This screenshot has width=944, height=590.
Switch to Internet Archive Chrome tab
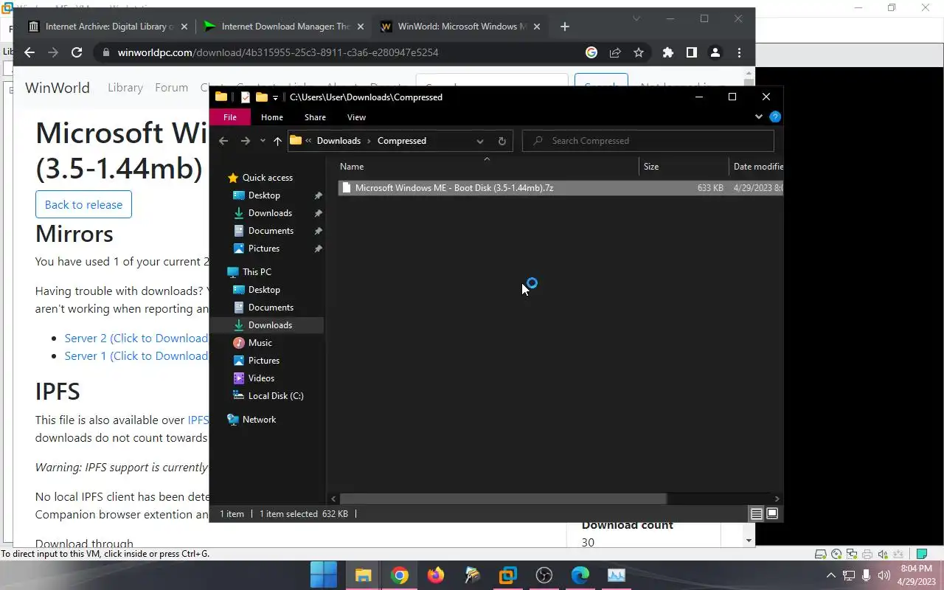[x=108, y=27]
